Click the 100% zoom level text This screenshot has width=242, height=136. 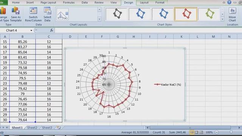tap(209, 132)
